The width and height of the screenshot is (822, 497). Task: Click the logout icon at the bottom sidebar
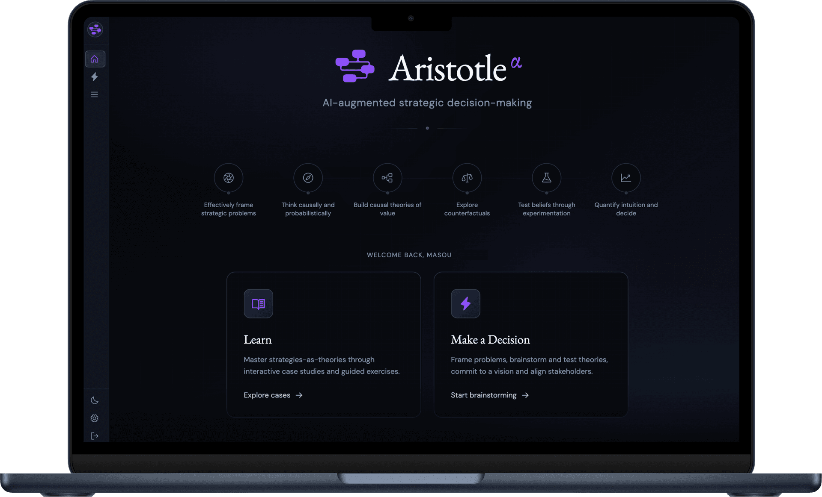point(95,436)
